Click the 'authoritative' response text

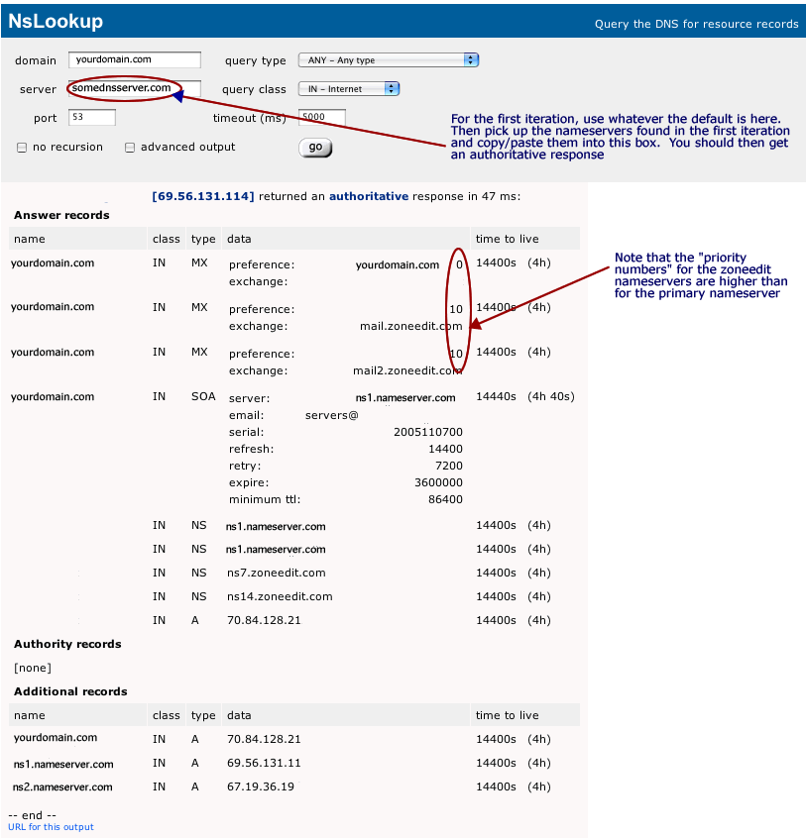click(x=368, y=196)
